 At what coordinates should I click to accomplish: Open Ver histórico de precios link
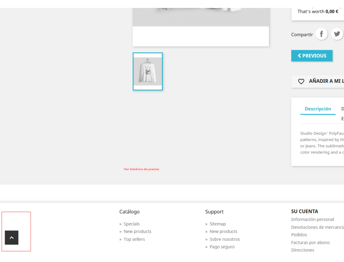[x=141, y=169]
